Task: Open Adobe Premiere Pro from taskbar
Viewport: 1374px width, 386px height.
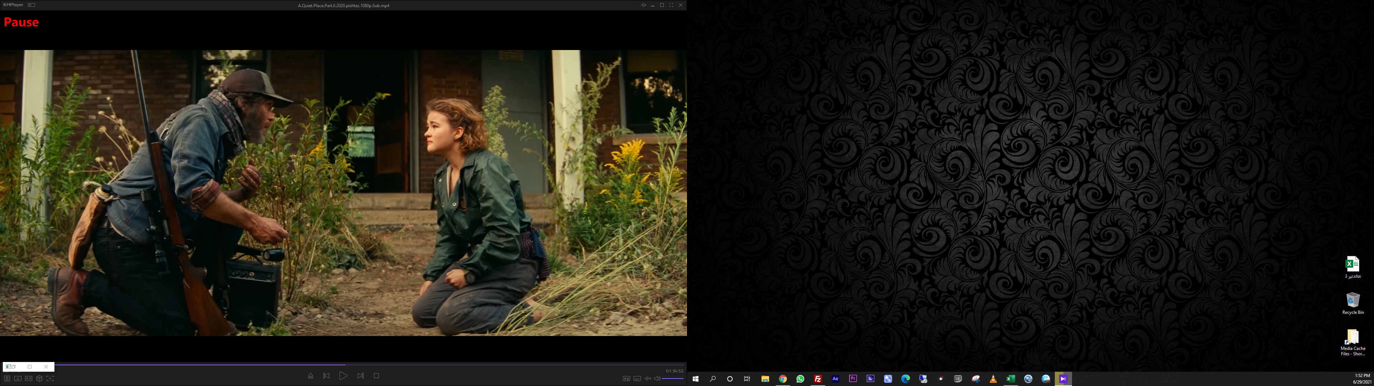Action: pyautogui.click(x=853, y=378)
